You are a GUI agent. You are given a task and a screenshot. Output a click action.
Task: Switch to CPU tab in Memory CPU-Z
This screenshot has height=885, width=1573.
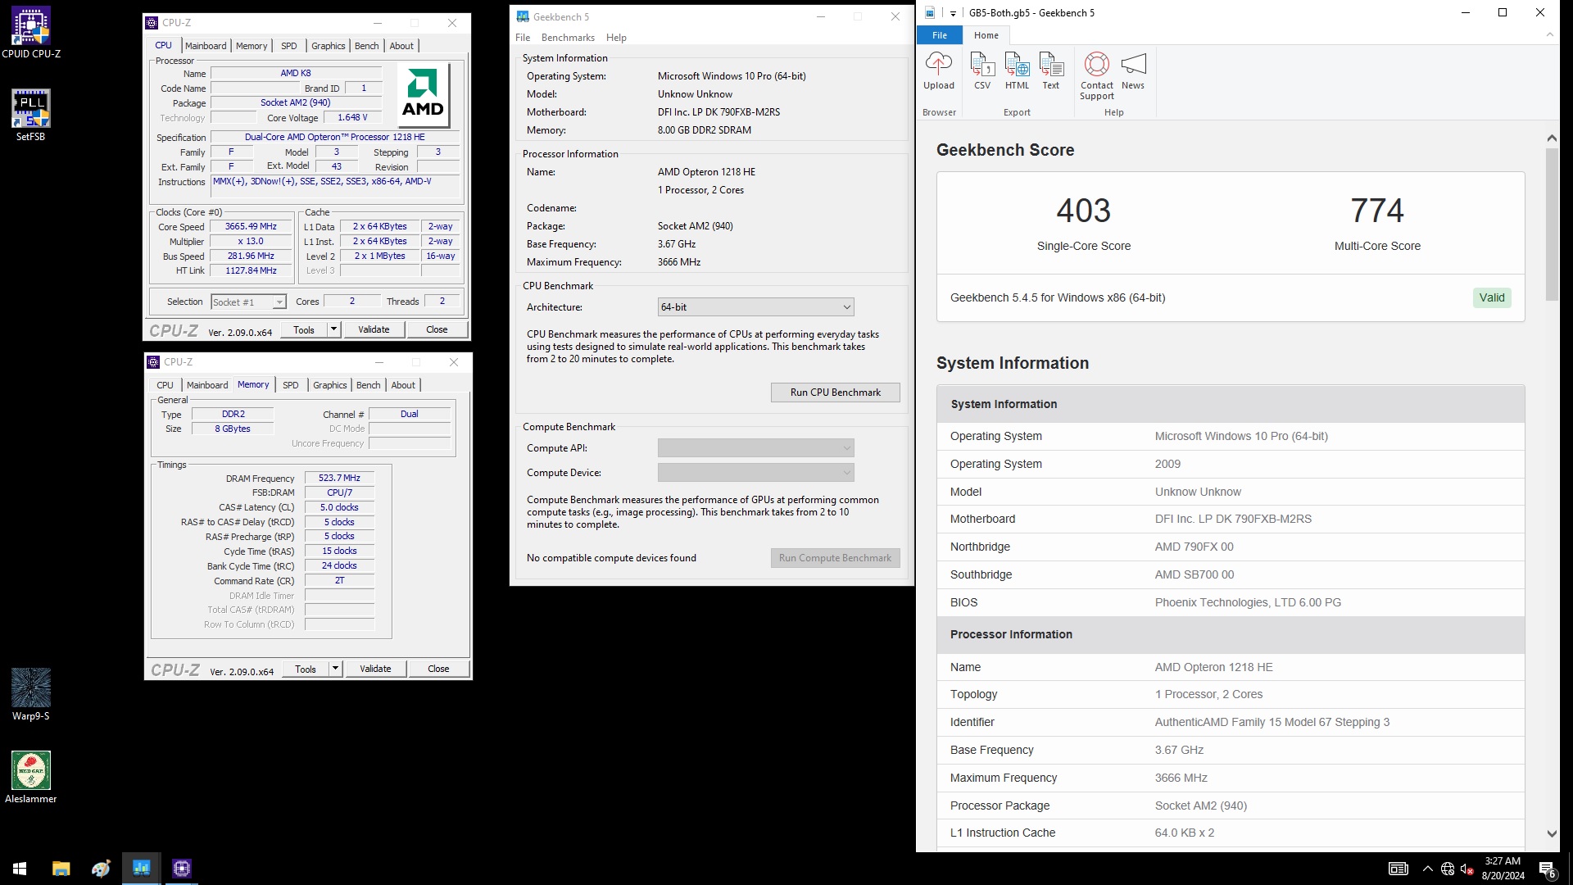[165, 385]
